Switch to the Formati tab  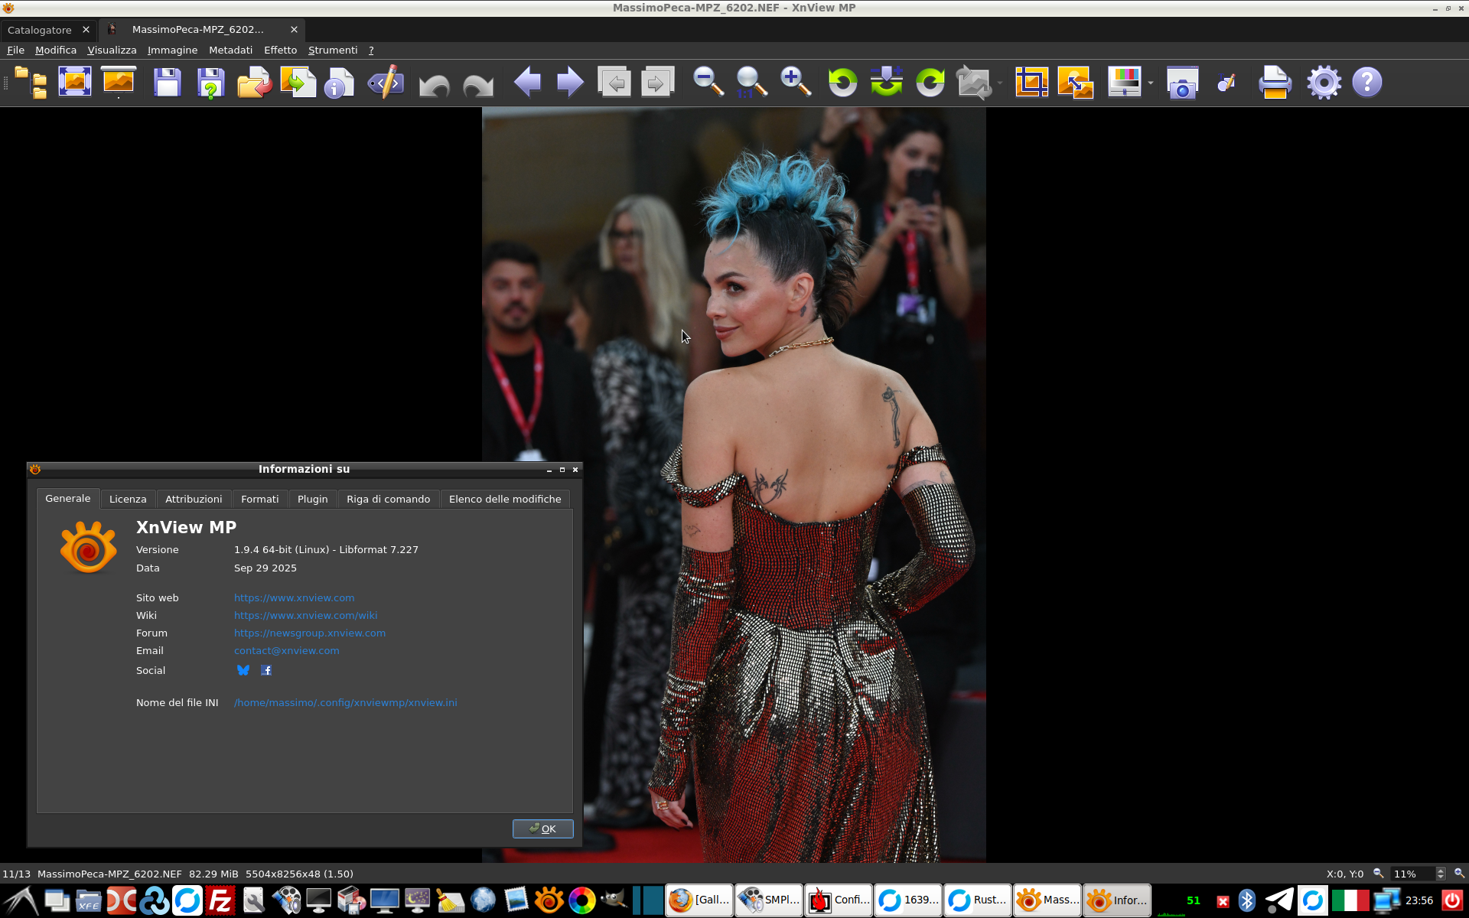[x=259, y=499]
